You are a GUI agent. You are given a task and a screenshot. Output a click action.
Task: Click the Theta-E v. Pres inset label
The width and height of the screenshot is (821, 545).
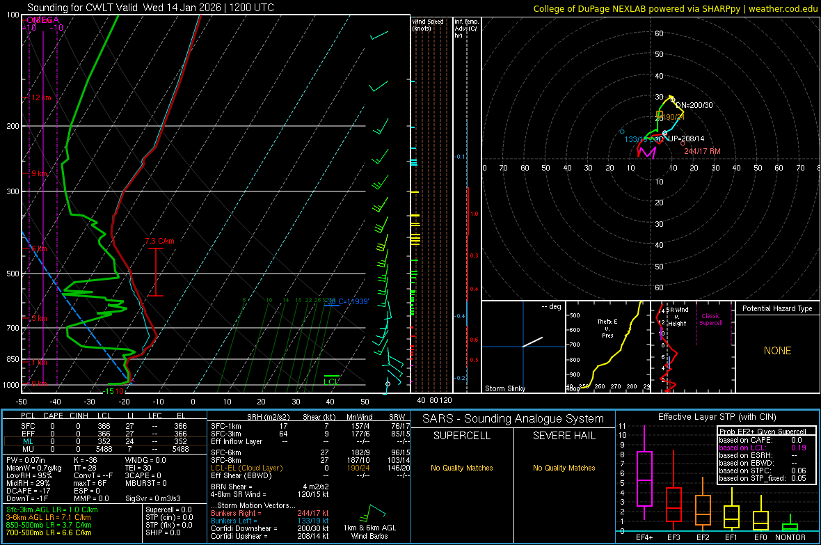(x=607, y=328)
